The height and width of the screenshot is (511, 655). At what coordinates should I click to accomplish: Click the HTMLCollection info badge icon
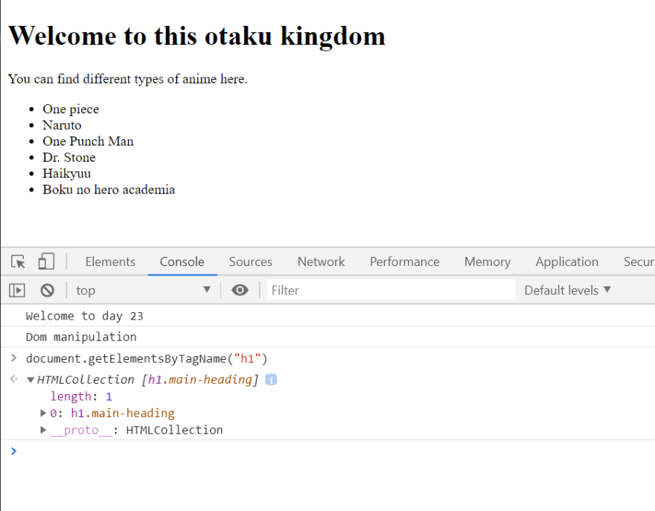point(271,380)
